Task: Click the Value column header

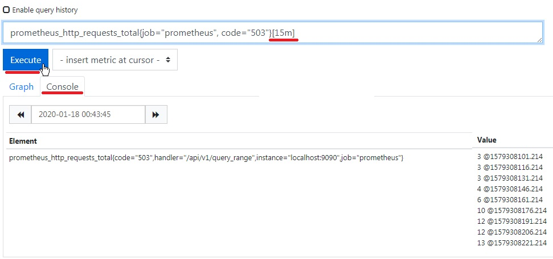Action: click(x=487, y=140)
